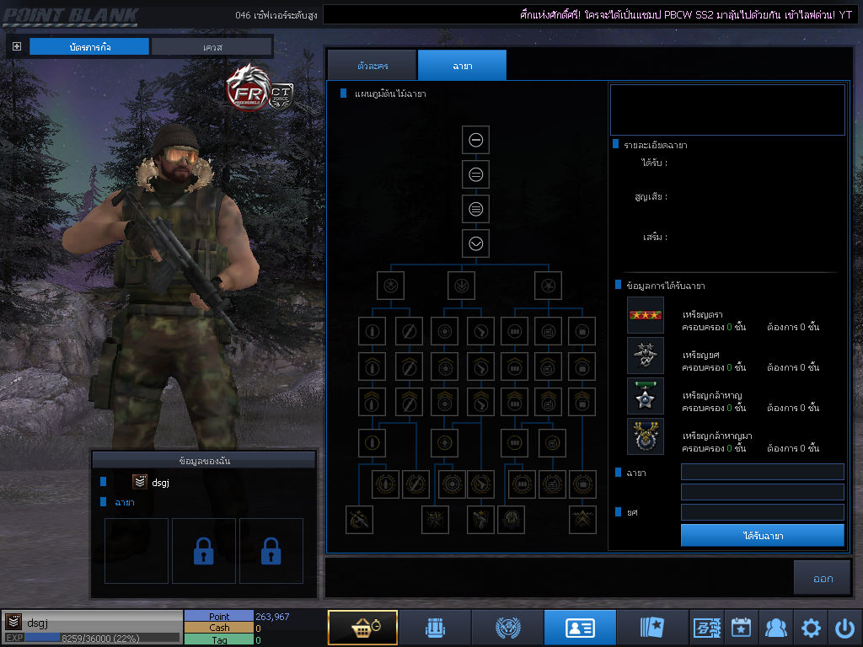
Task: Click the ได้รับฉายา button
Action: pos(762,535)
